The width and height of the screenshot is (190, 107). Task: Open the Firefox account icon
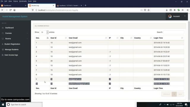click(175, 10)
